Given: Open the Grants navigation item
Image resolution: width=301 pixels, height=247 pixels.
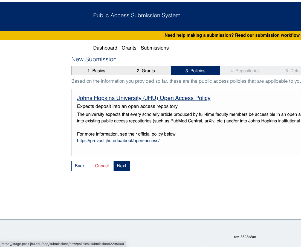Looking at the screenshot, I should [129, 48].
